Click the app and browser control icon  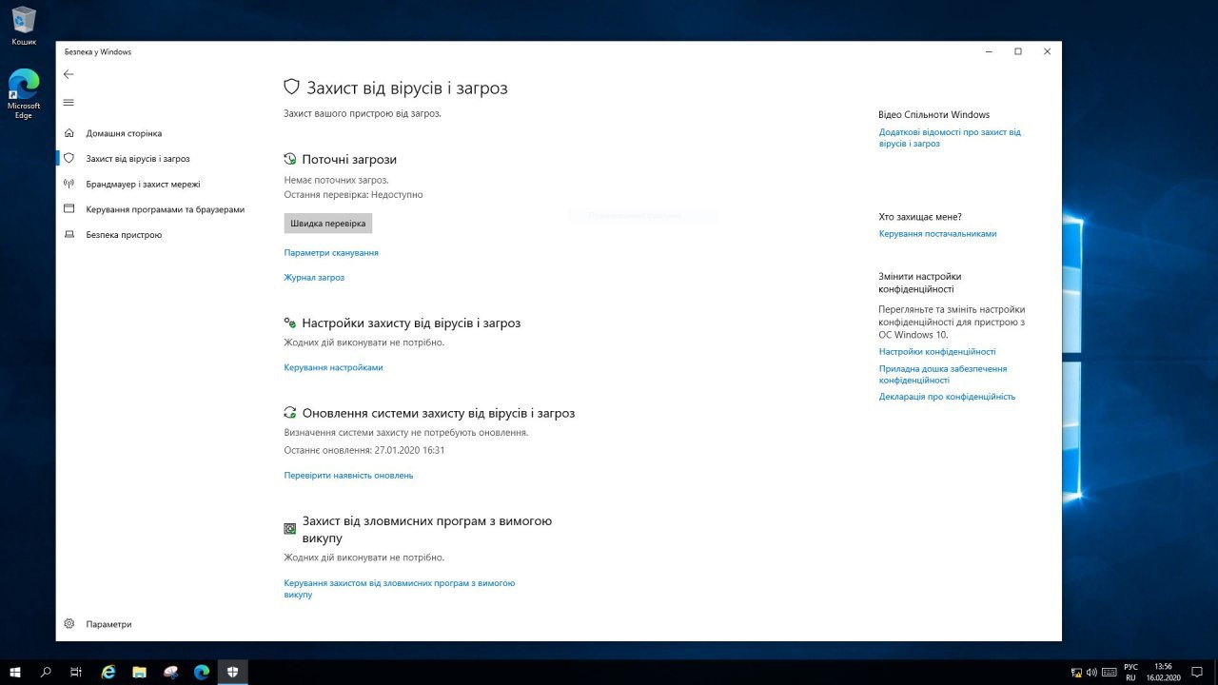coord(69,208)
